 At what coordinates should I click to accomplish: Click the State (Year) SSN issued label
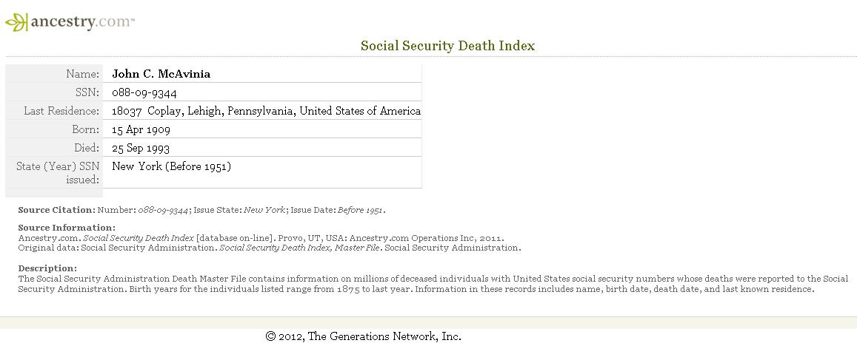[58, 173]
